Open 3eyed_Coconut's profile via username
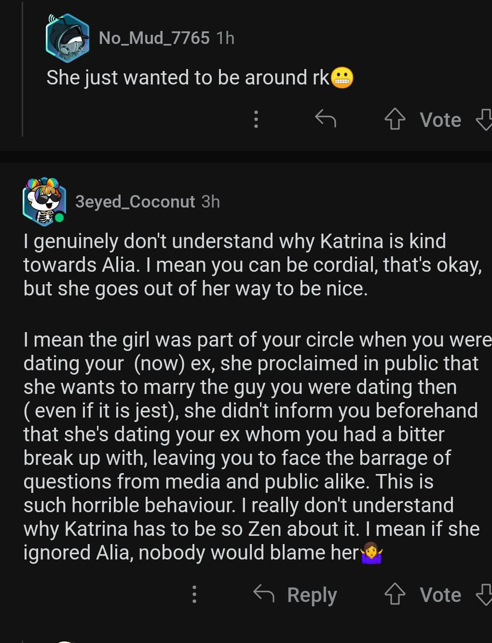 135,201
